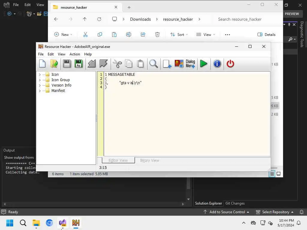Add new empty resource icon
This screenshot has height=230, width=307.
167,64
